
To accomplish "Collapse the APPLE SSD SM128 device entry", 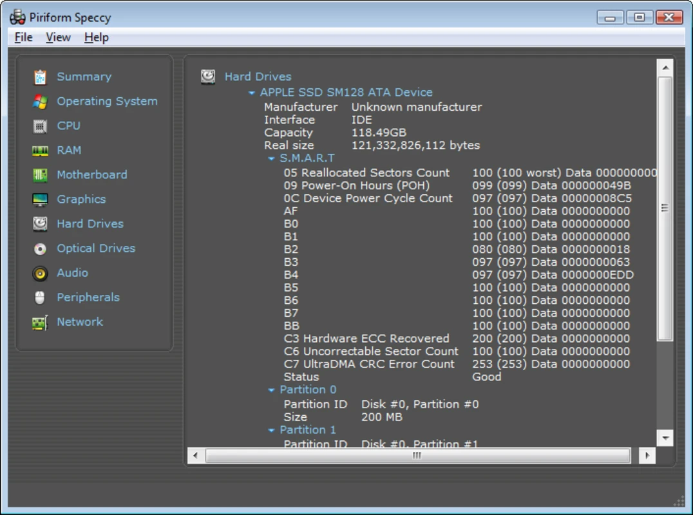I will point(252,92).
